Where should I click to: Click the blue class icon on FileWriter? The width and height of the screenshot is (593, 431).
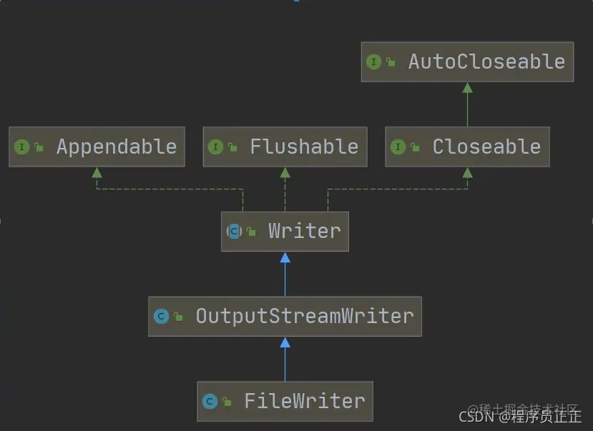pyautogui.click(x=210, y=401)
